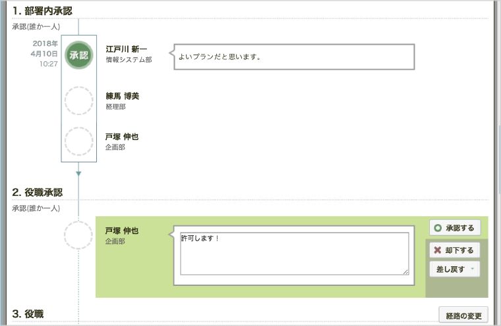Click the よいプランだと思います。 comment bubble

294,57
